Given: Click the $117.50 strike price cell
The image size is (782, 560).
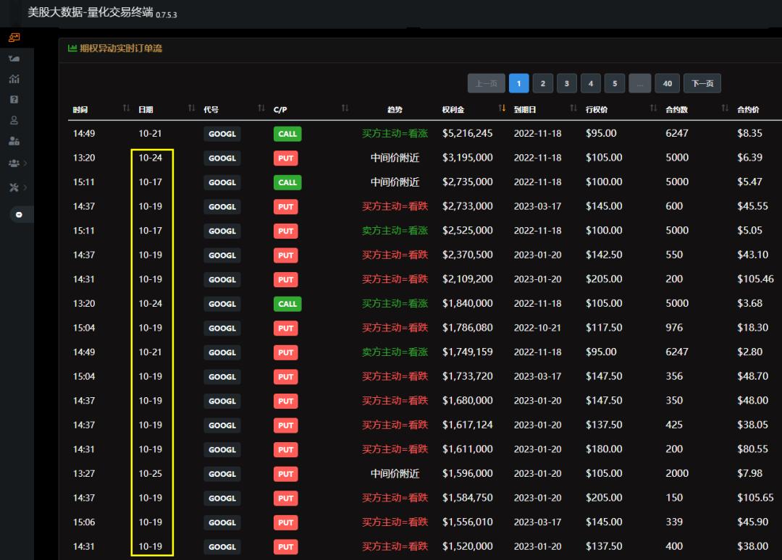Looking at the screenshot, I should point(604,328).
